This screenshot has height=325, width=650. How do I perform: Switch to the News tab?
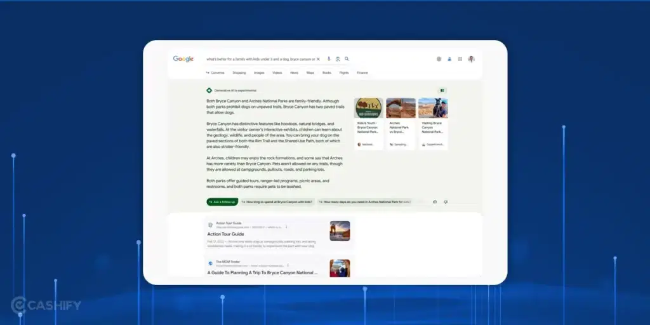(294, 72)
